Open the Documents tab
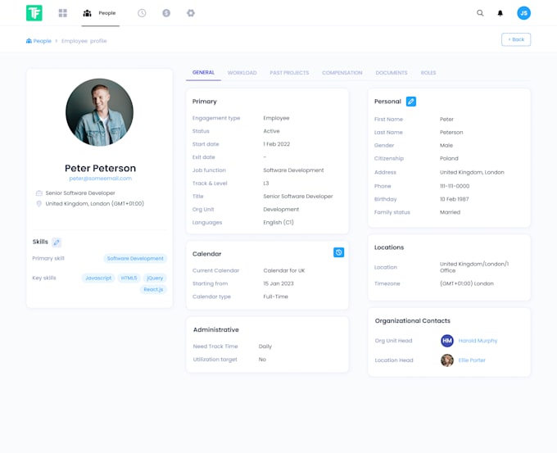 click(392, 73)
